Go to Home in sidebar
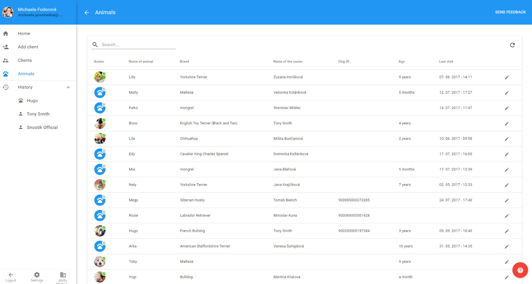This screenshot has width=532, height=284. point(24,34)
